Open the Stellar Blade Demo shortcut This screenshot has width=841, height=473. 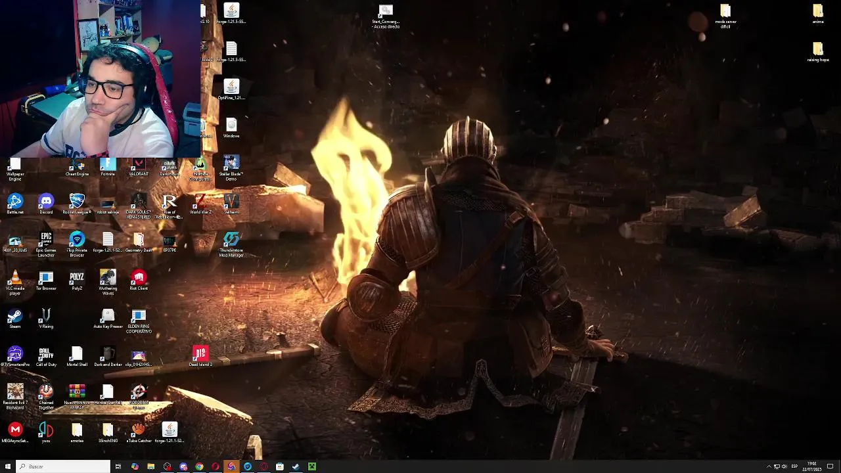pos(231,168)
